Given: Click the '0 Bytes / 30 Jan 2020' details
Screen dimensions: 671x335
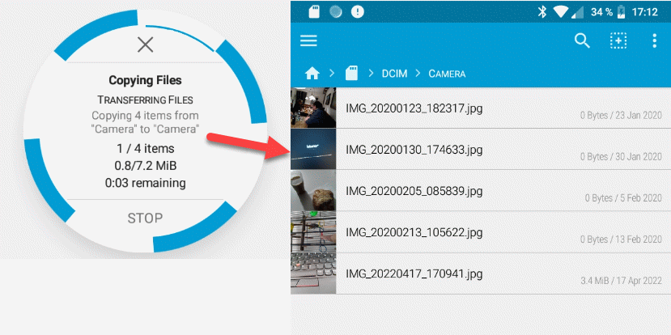Looking at the screenshot, I should click(621, 157).
